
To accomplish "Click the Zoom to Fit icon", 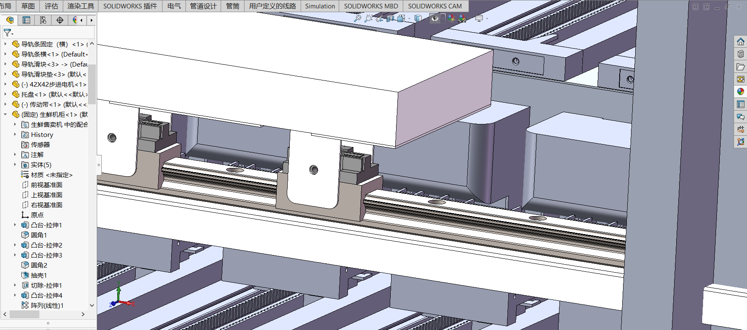I will (x=357, y=18).
